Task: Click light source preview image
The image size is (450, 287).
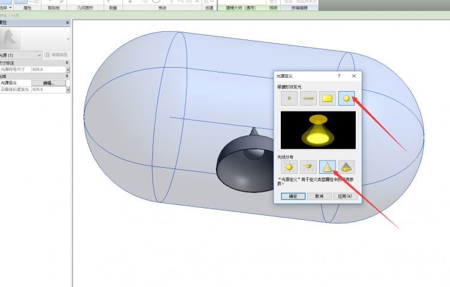Action: 318,130
